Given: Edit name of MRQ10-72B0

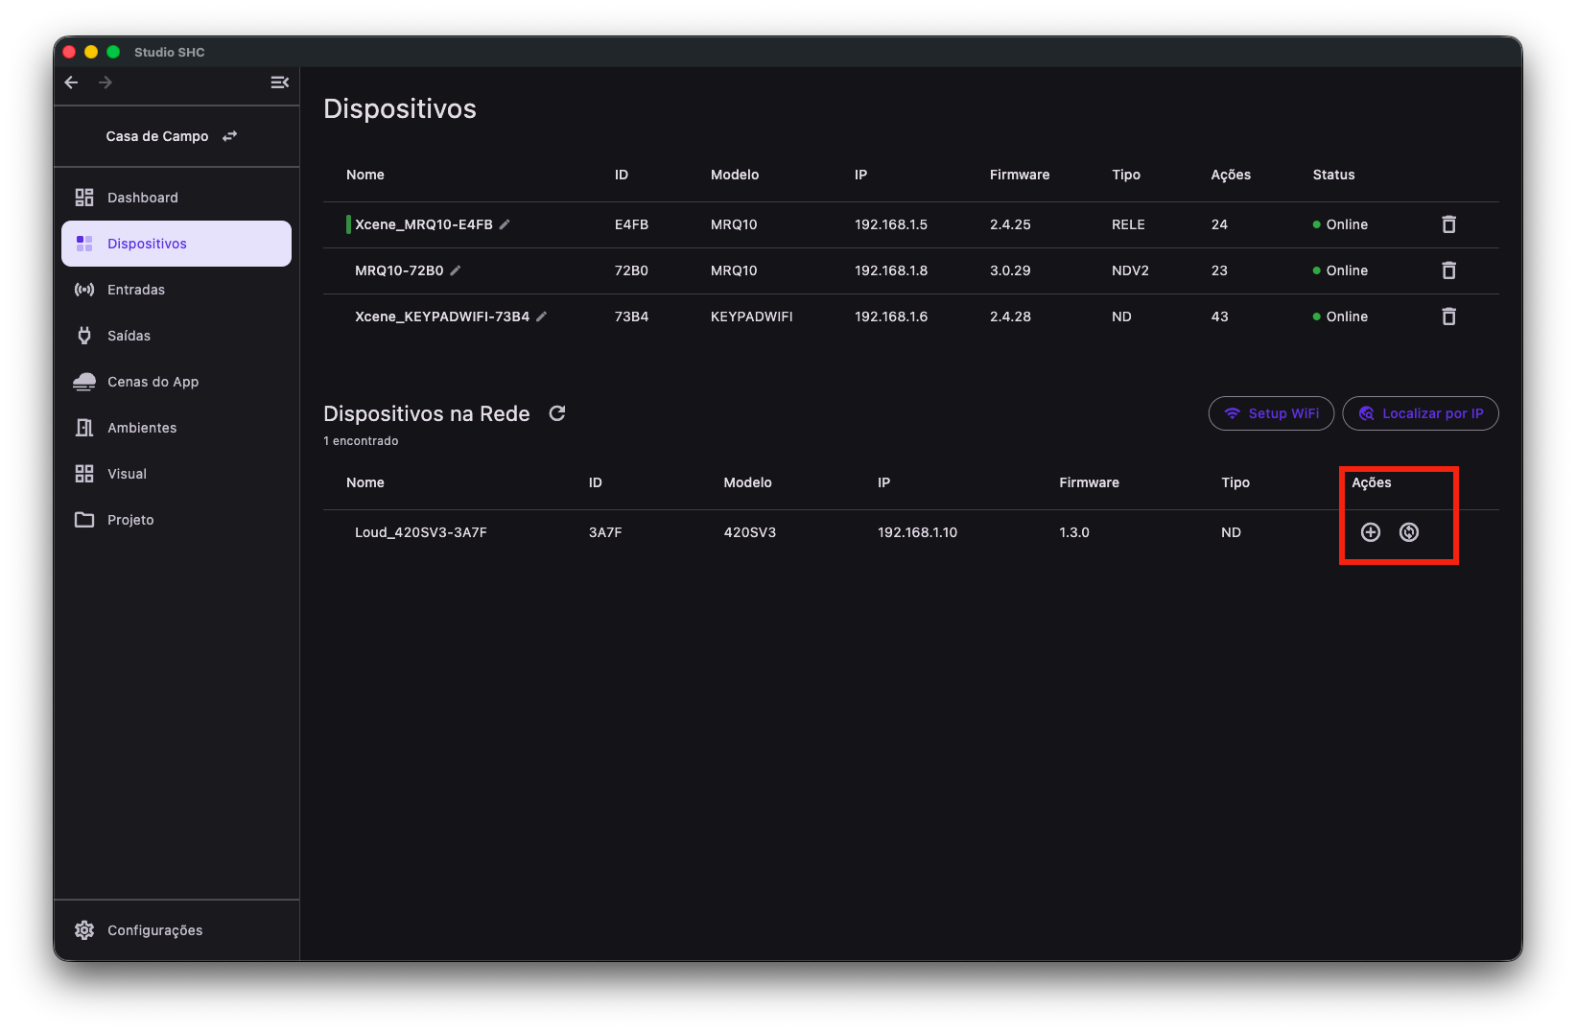Looking at the screenshot, I should click(456, 270).
